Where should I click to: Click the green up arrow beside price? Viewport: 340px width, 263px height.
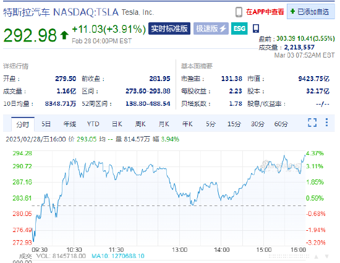64,35
